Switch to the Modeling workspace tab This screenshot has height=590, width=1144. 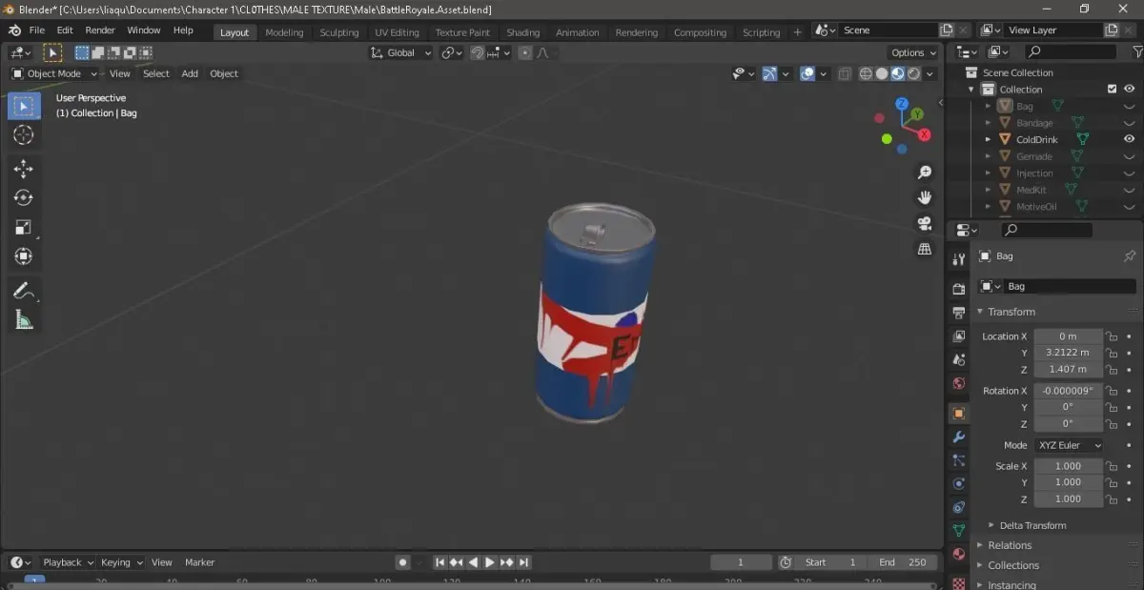coord(284,32)
